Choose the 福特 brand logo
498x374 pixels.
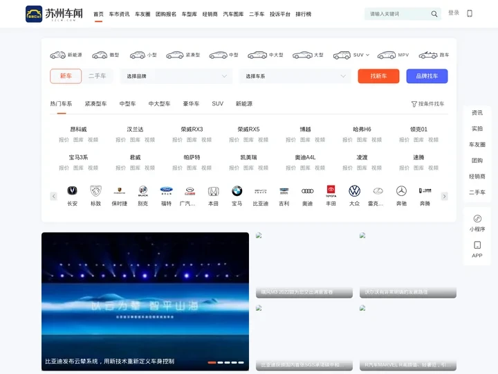pos(166,190)
